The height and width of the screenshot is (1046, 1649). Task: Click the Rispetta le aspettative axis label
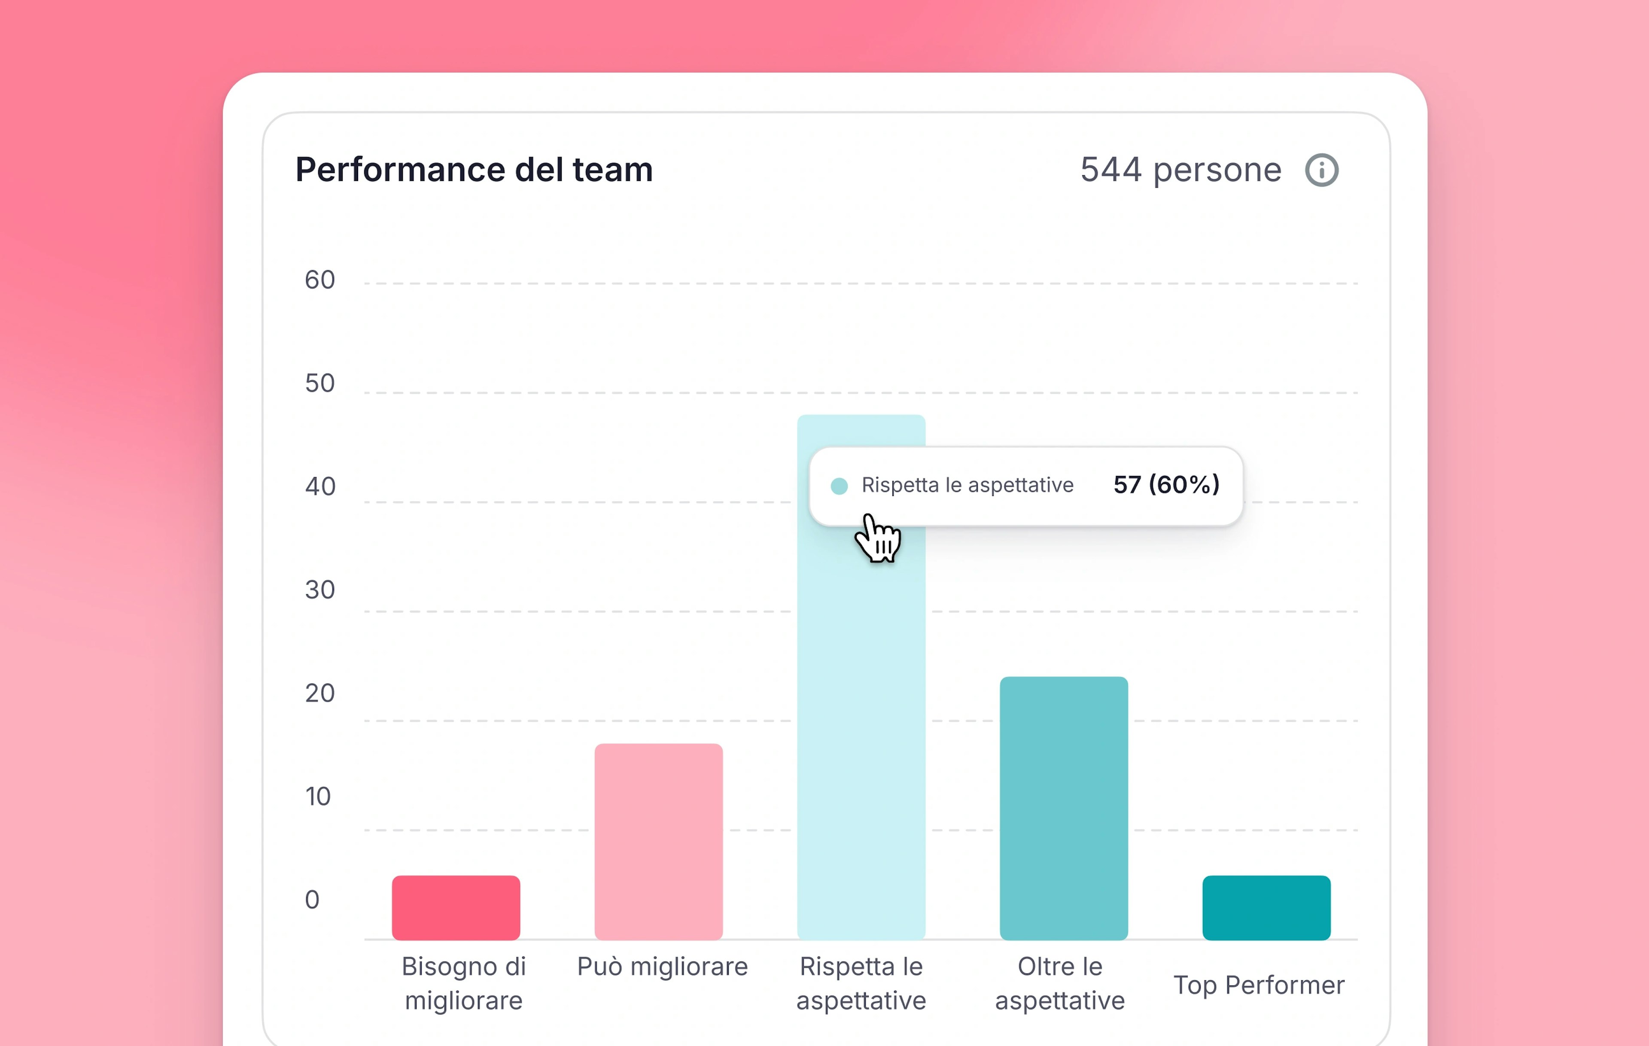pos(861,983)
